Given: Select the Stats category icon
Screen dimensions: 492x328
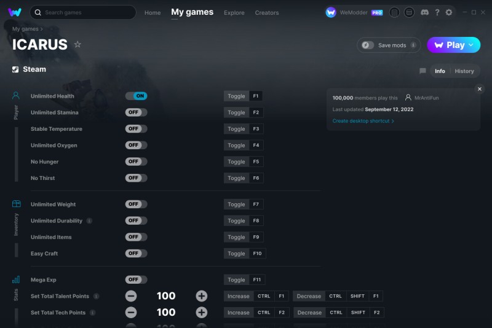Looking at the screenshot, I should click(16, 279).
